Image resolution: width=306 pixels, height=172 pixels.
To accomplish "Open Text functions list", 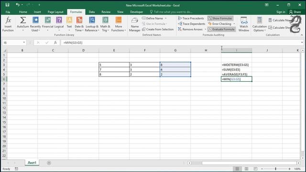I will (69, 24).
